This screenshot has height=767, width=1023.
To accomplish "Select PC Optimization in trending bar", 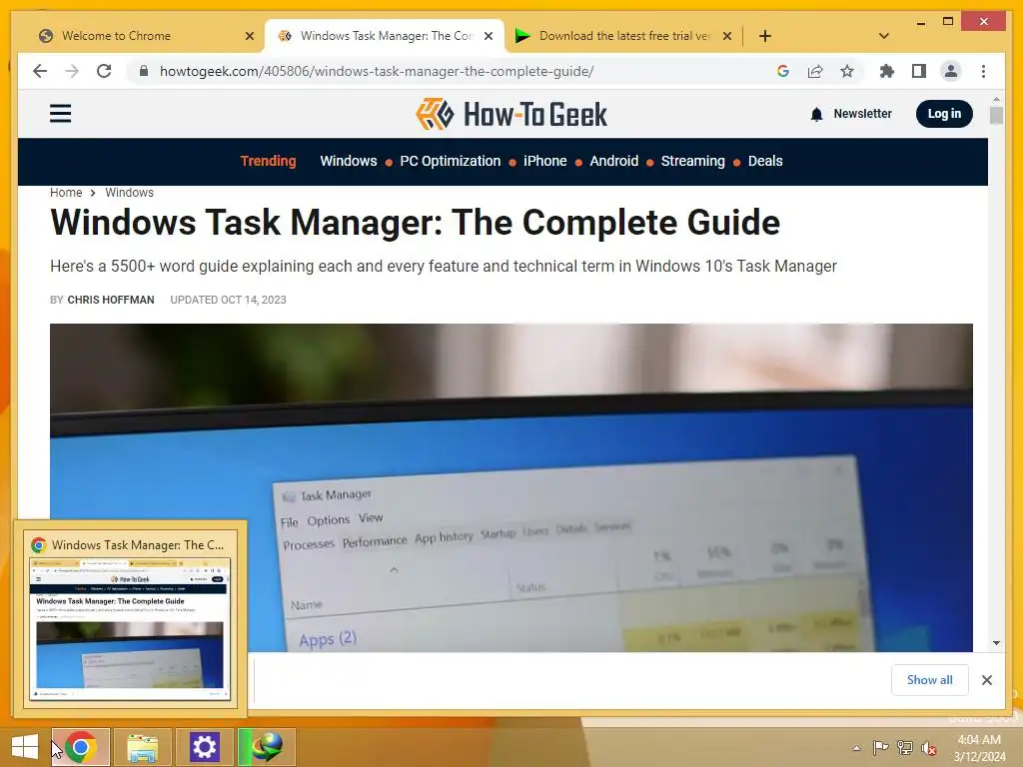I will point(451,161).
